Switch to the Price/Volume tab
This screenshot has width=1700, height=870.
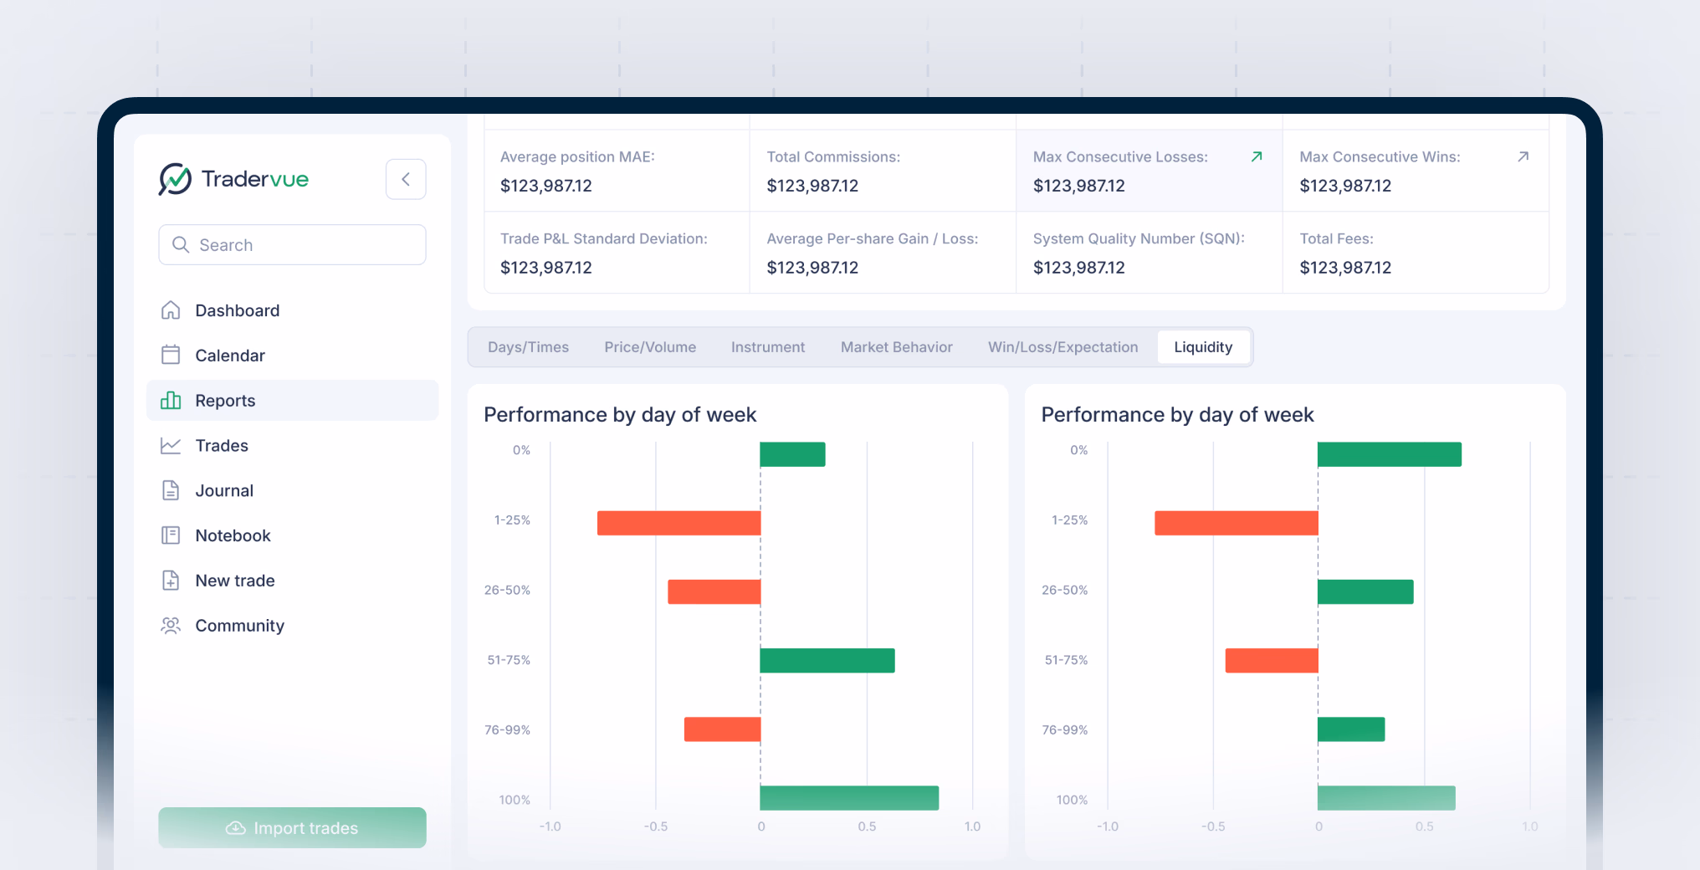point(650,346)
